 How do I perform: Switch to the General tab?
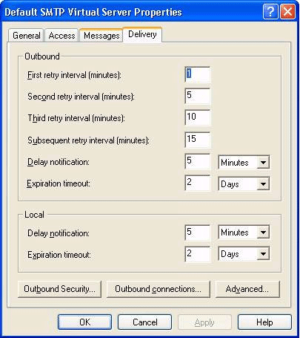[x=26, y=36]
